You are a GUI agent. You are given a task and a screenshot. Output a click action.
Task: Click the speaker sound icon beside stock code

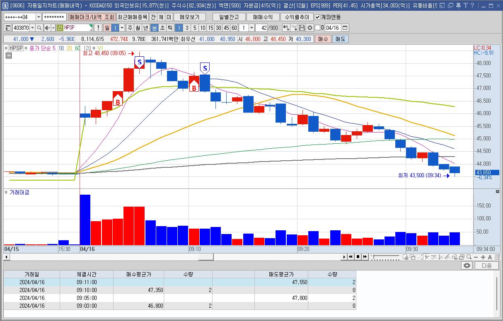click(47, 28)
